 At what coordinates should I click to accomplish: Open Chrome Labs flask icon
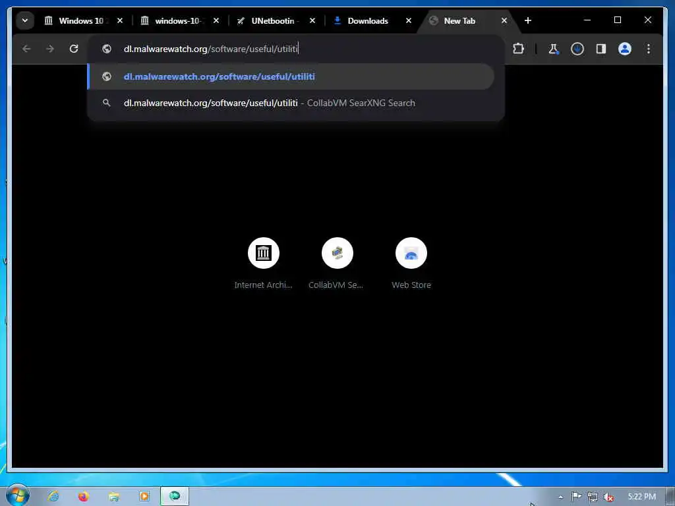point(554,49)
